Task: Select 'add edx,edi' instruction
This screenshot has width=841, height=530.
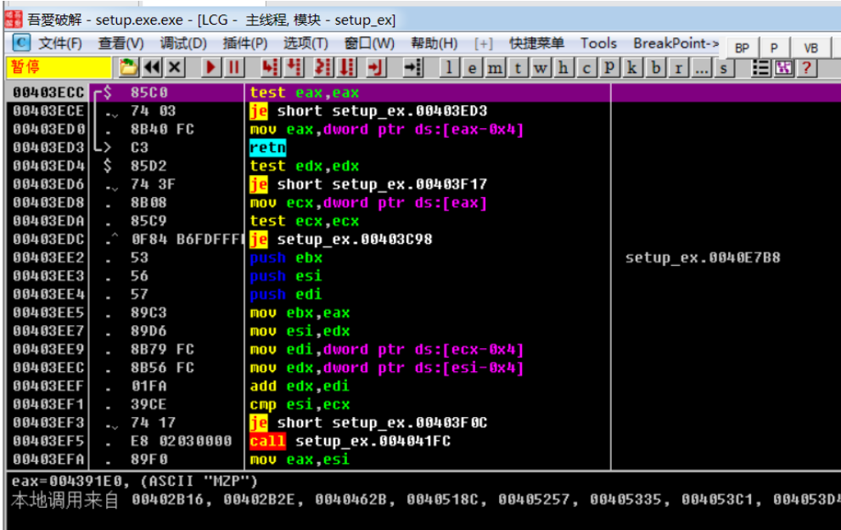Action: [300, 386]
